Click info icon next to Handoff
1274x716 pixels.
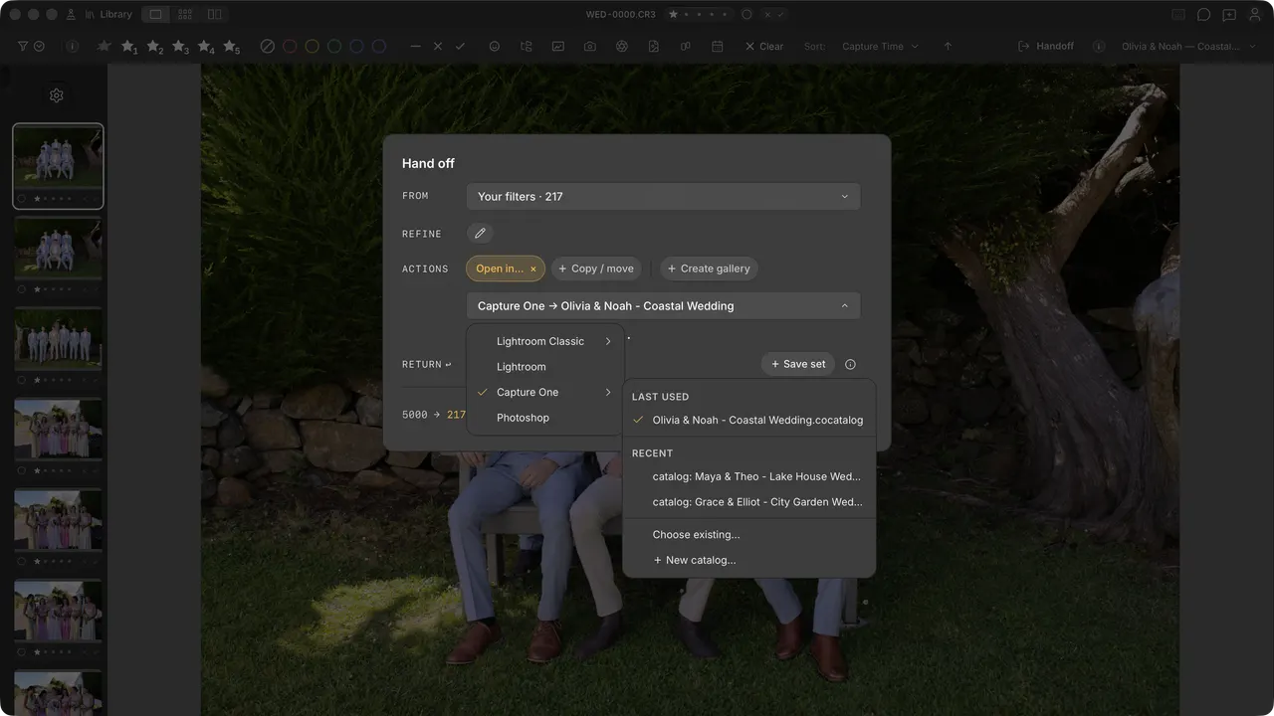tap(1099, 47)
